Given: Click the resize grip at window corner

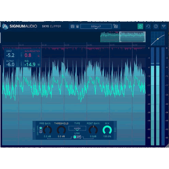Looking at the screenshot, I should point(167,146).
